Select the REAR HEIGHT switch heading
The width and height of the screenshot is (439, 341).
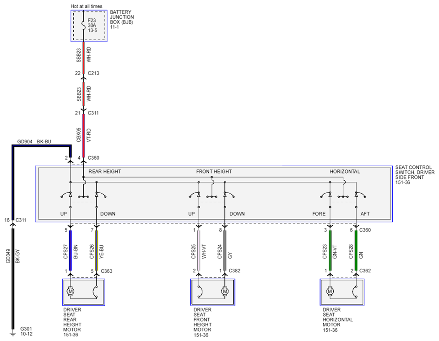105,172
